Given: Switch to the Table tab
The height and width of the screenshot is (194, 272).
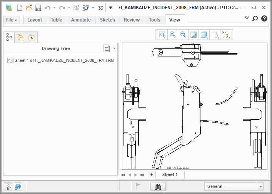Looking at the screenshot, I should 57,20.
